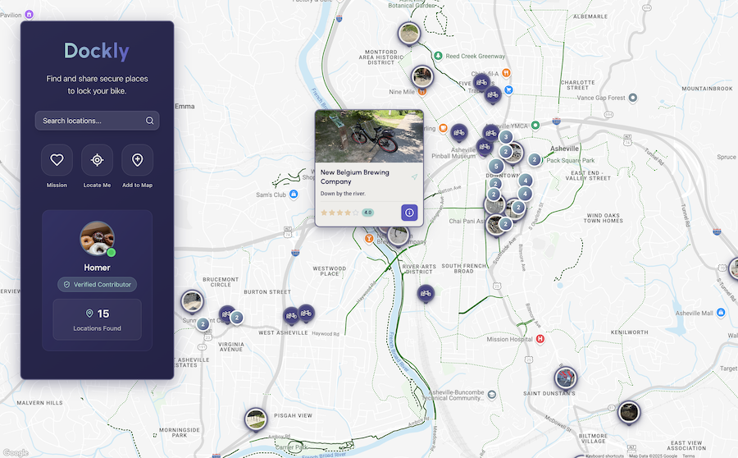Click the Locate Me crosshair button
Screen dimensions: 738x458
click(x=97, y=160)
